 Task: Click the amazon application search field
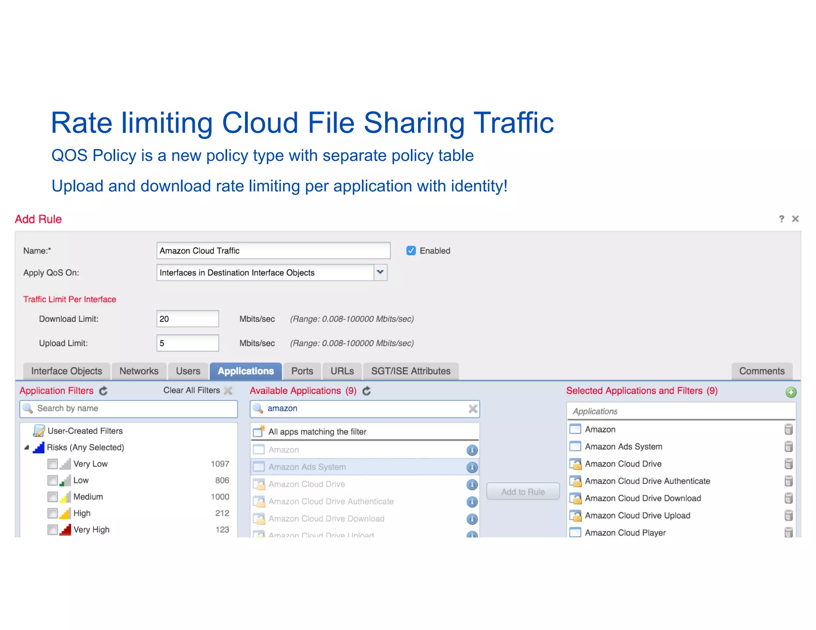pos(365,409)
